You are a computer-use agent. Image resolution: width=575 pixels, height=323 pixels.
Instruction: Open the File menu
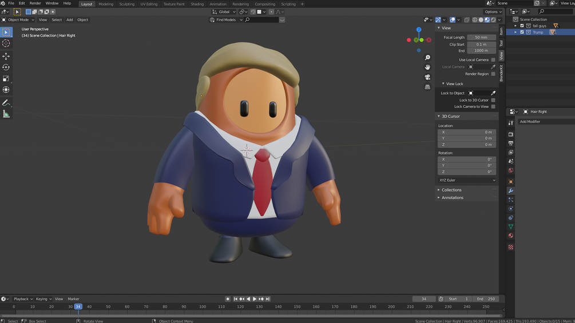pyautogui.click(x=11, y=3)
